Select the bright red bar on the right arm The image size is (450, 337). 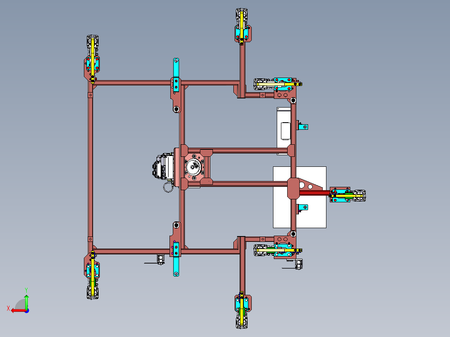point(314,193)
